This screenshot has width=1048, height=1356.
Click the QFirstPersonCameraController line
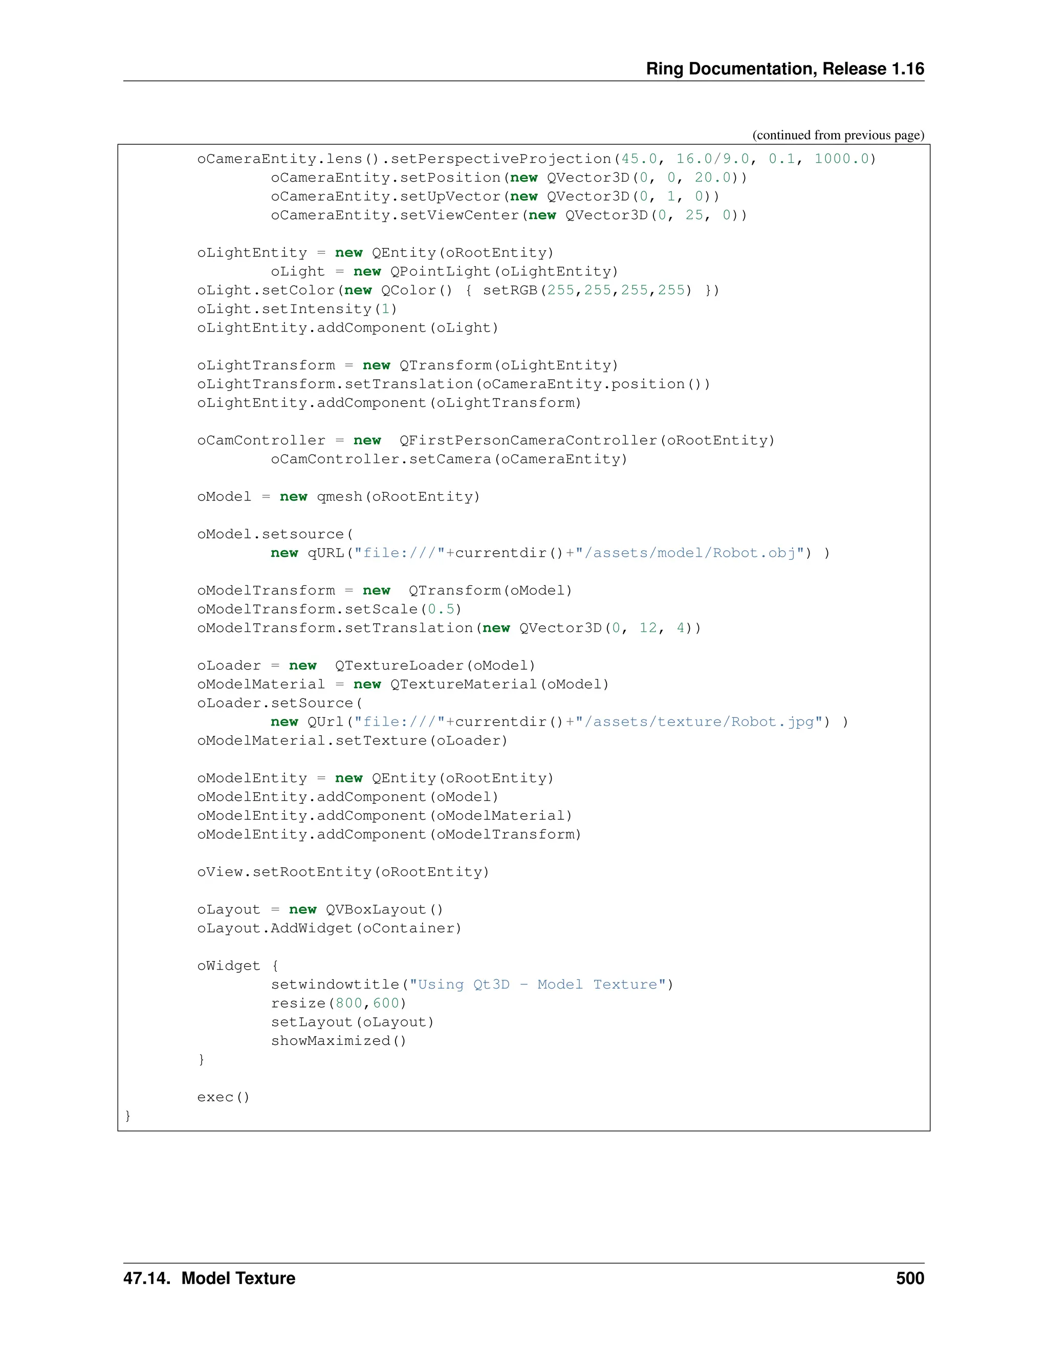(x=486, y=440)
